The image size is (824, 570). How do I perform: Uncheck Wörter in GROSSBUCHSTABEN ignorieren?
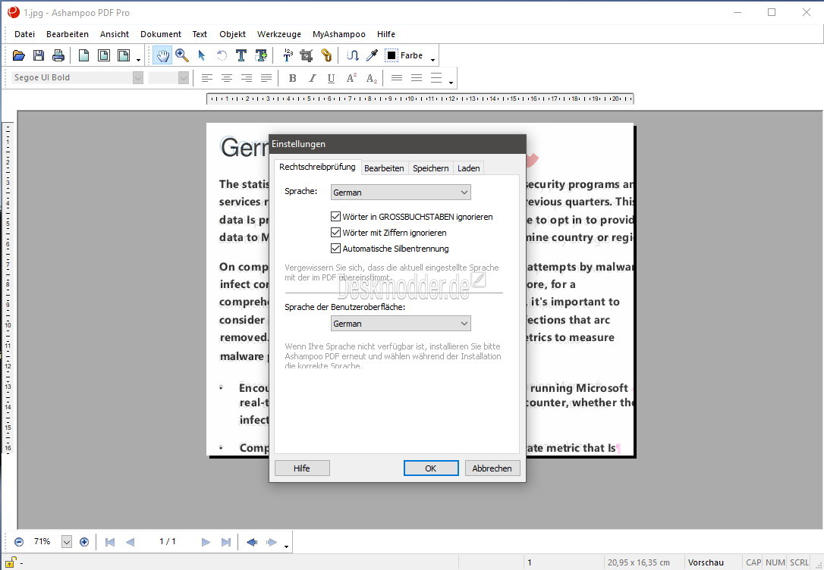click(336, 217)
